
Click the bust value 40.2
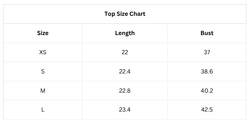click(207, 91)
